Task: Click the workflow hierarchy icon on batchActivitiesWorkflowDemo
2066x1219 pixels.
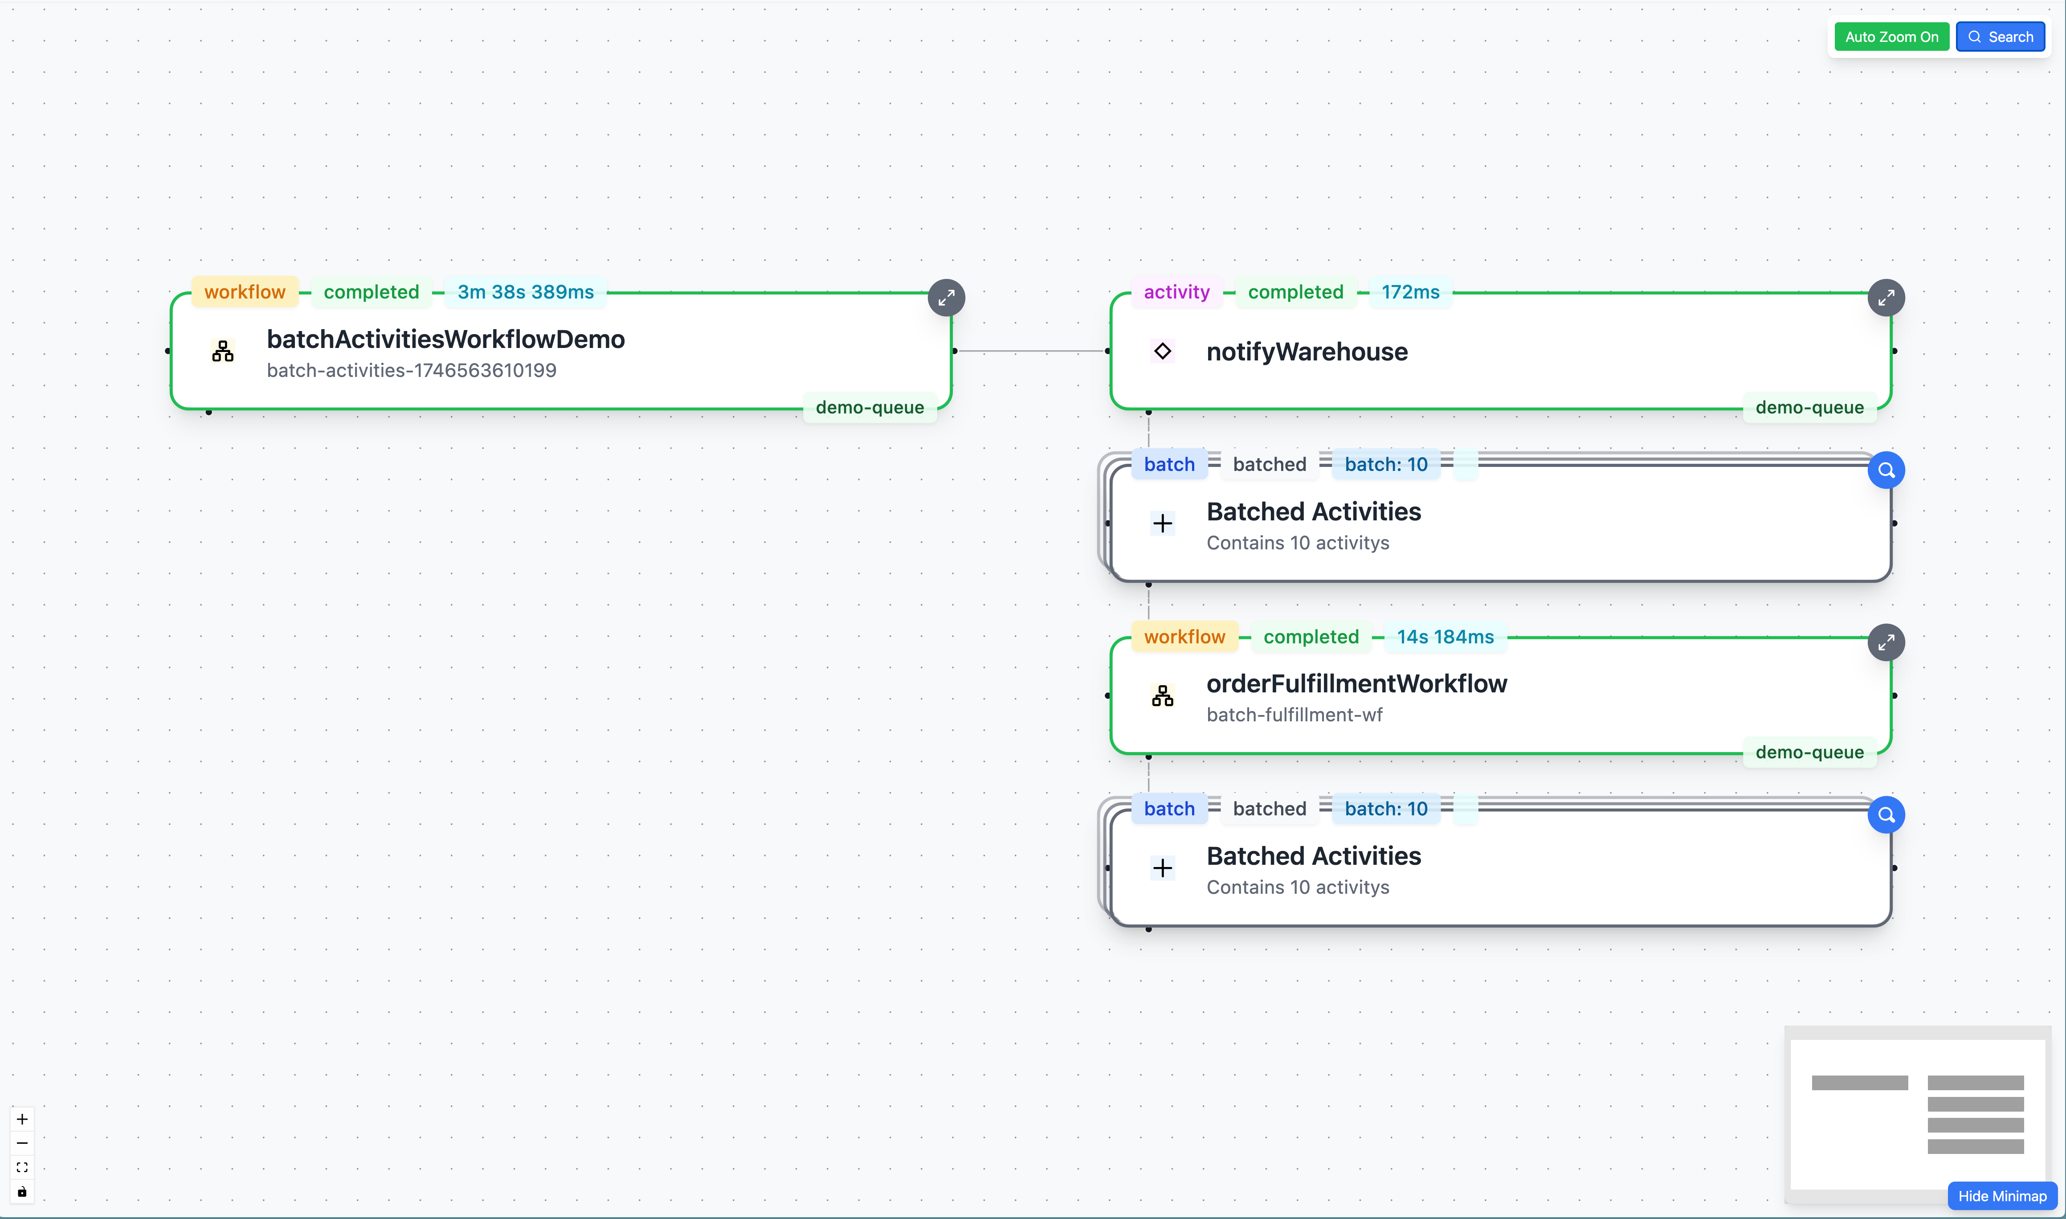Action: 223,351
